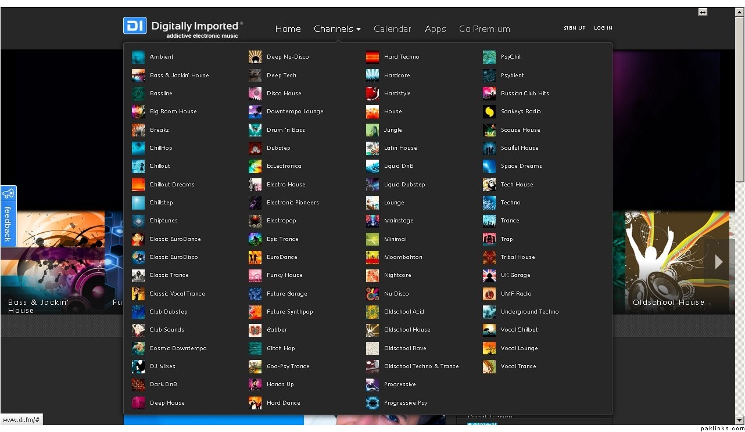Open the Go Premium page
The image size is (745, 432).
click(484, 29)
